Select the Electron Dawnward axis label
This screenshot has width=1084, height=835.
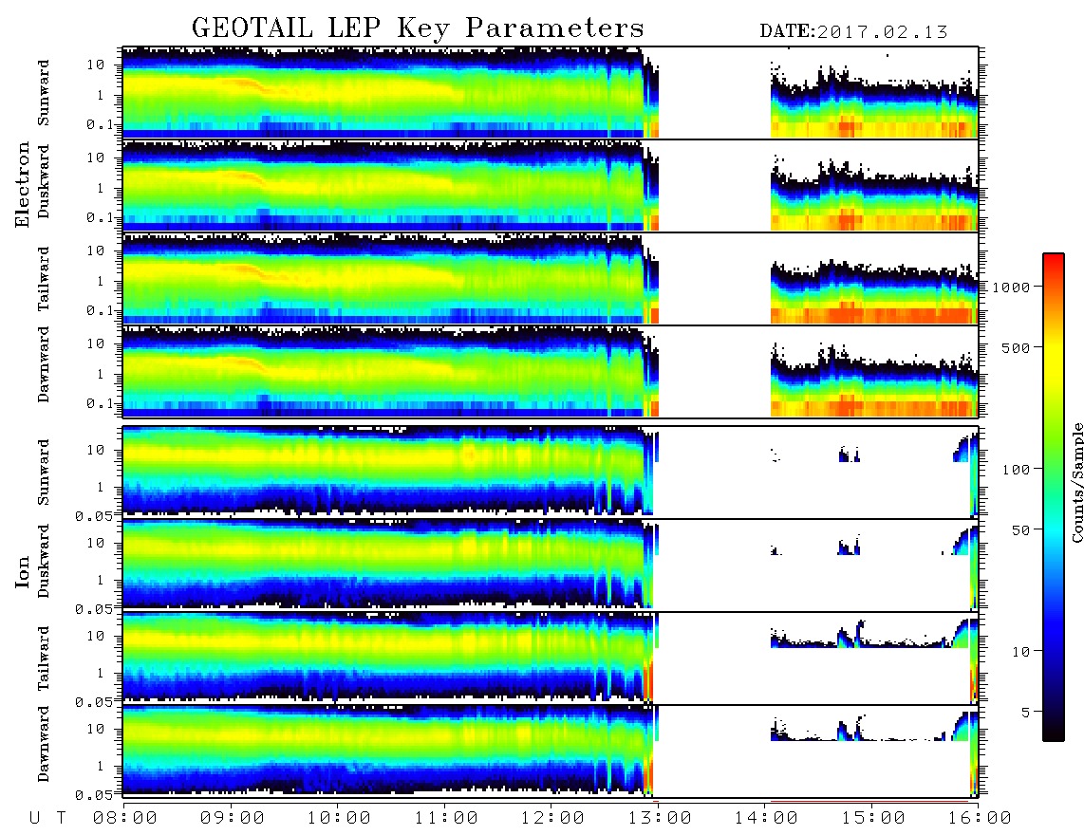coord(44,364)
